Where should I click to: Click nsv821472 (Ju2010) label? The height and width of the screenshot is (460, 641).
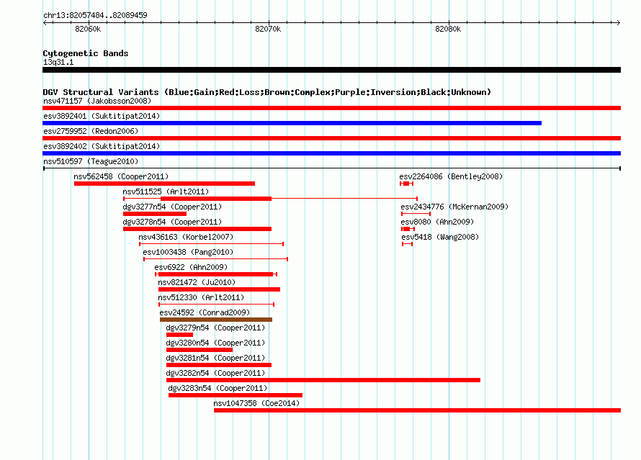[x=197, y=282]
